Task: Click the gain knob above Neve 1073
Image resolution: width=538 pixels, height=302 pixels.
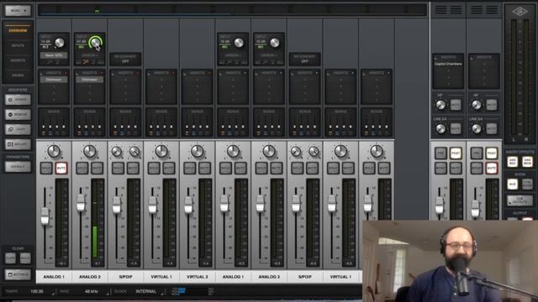Action: tap(60, 43)
